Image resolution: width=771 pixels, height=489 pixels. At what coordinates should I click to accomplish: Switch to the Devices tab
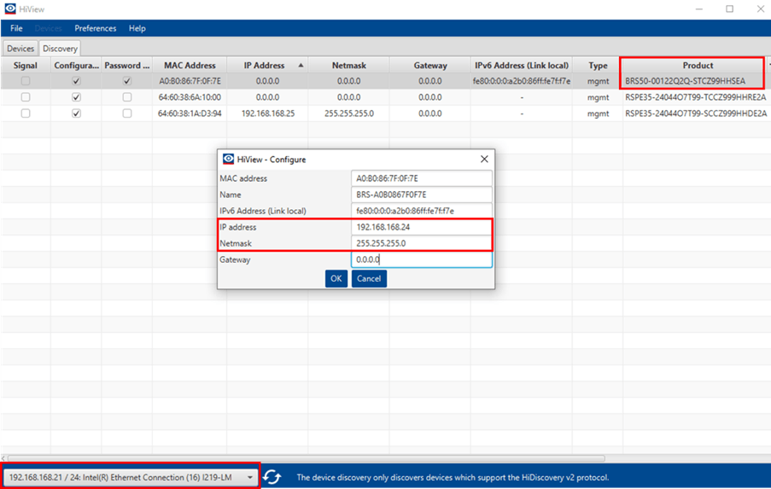coord(20,48)
